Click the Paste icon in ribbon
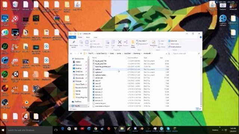Viewport: 239px width, 134px height. point(87,43)
